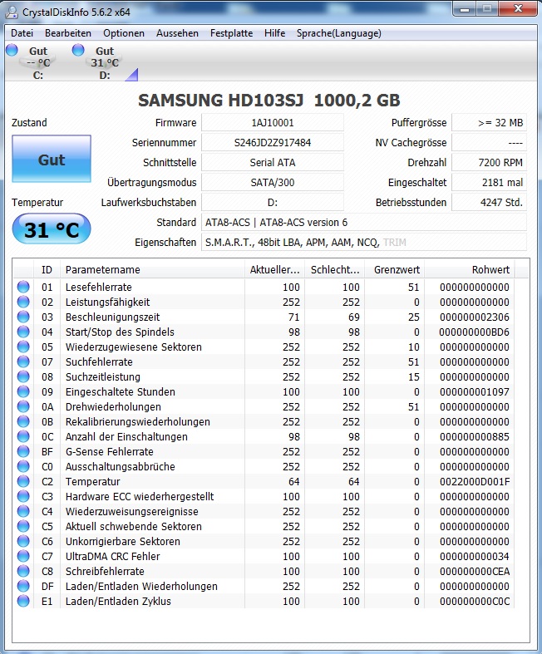Click the status orb for Eingeschaltete Stunden
The width and height of the screenshot is (542, 654).
click(x=23, y=391)
